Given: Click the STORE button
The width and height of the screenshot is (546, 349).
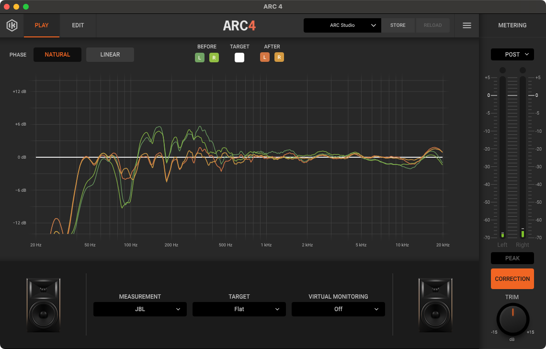Looking at the screenshot, I should tap(398, 25).
